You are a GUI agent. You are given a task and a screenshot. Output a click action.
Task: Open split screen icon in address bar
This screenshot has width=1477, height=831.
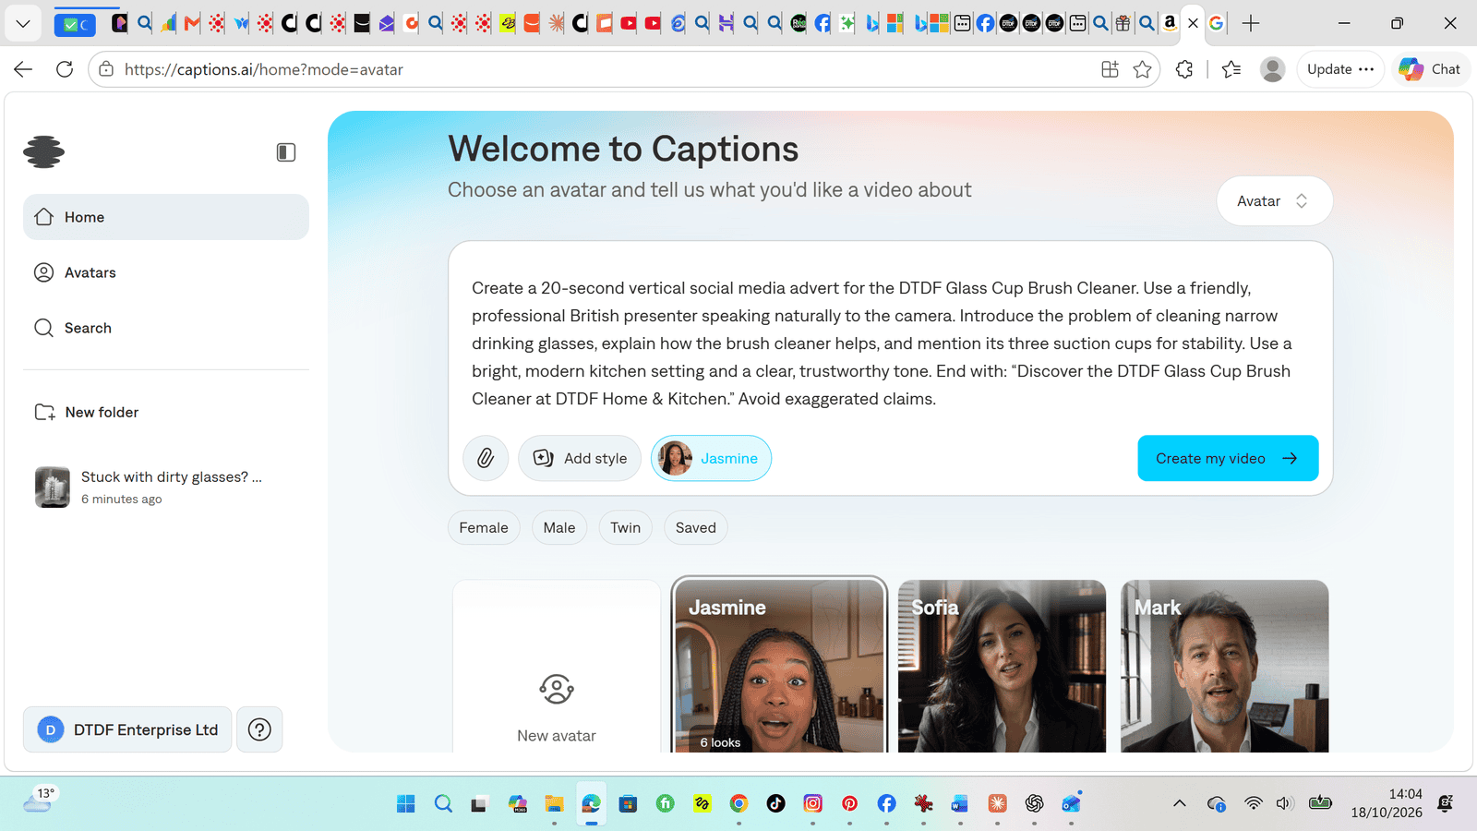1110,69
